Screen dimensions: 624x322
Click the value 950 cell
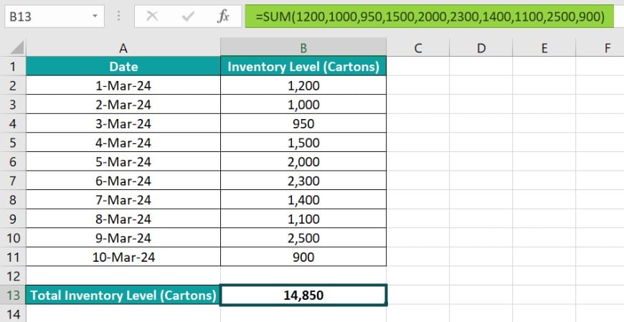303,123
